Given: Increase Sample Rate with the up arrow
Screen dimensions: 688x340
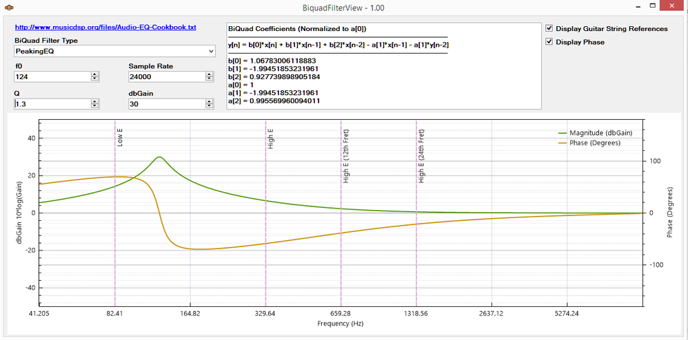Looking at the screenshot, I should tap(210, 74).
